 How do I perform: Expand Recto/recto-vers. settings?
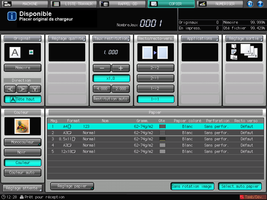click(155, 39)
